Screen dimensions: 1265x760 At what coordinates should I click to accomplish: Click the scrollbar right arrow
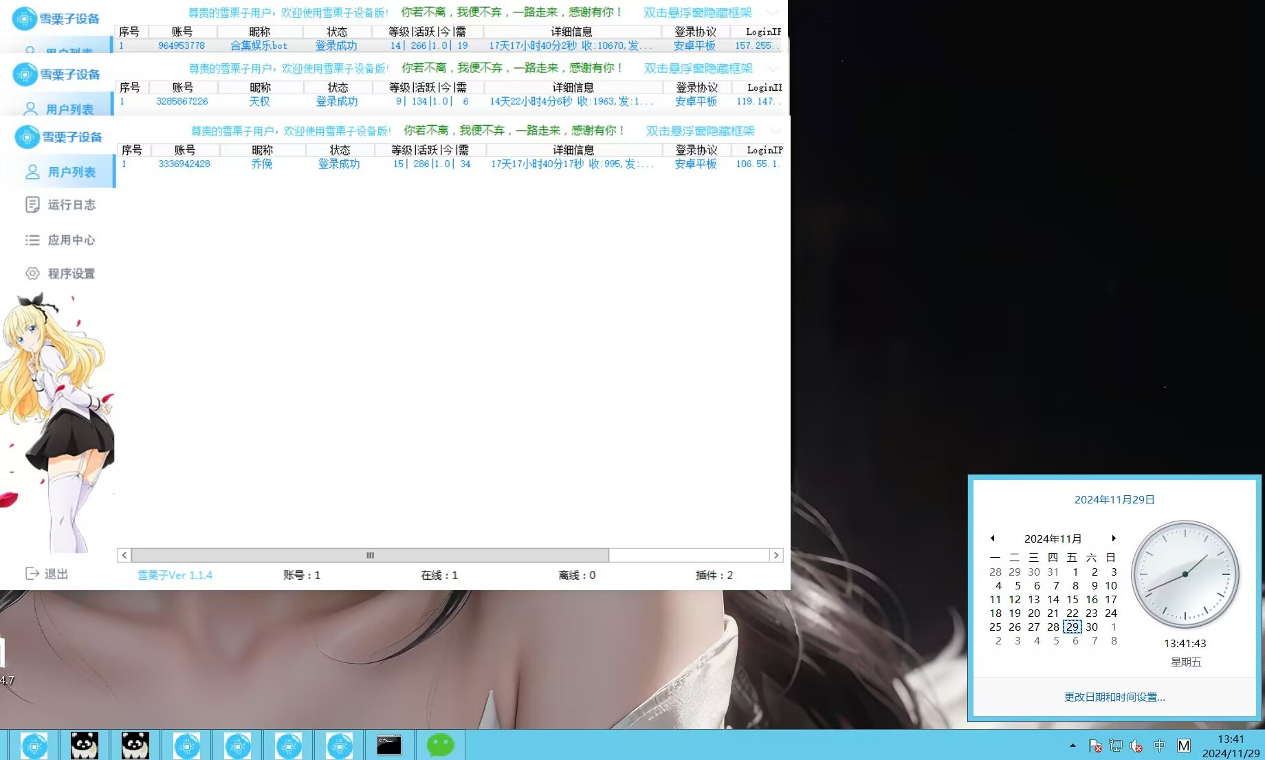[776, 555]
